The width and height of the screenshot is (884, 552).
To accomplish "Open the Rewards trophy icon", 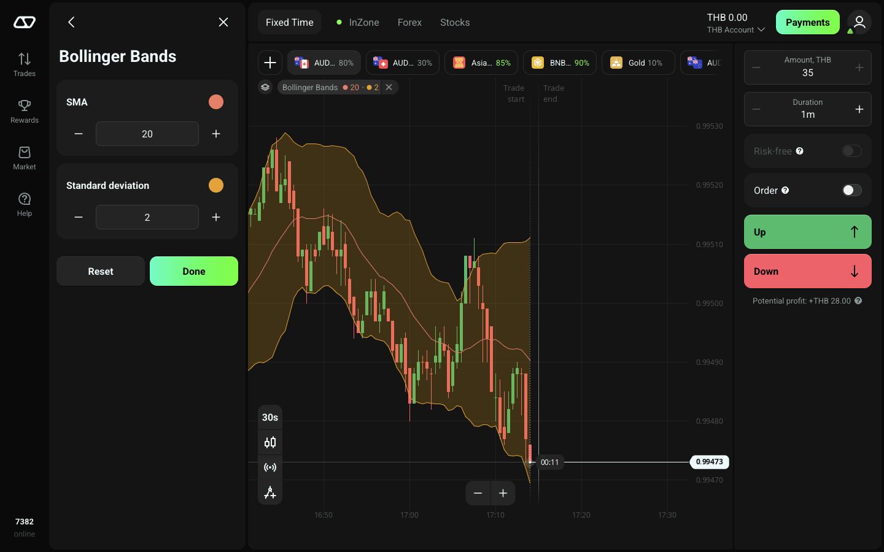I will pos(25,105).
